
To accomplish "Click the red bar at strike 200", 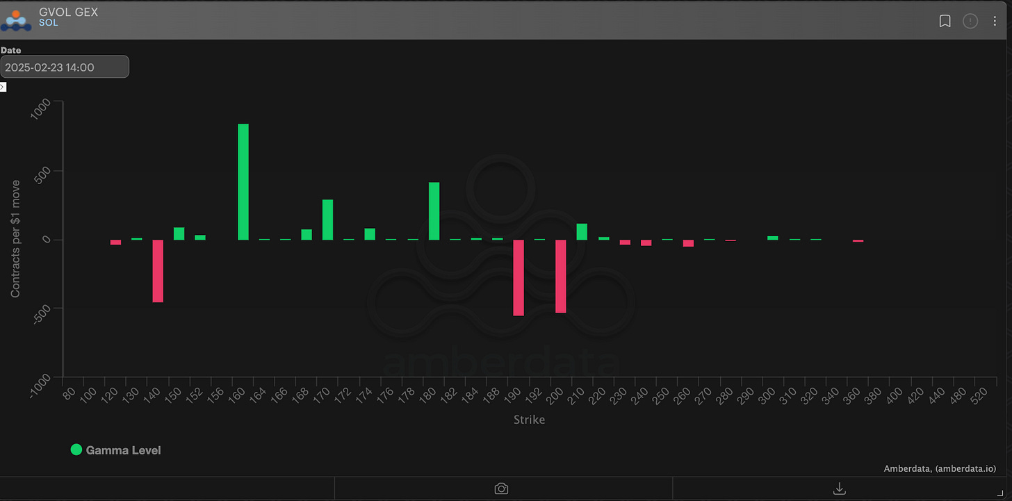I will point(561,277).
